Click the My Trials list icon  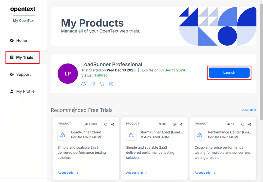point(12,57)
